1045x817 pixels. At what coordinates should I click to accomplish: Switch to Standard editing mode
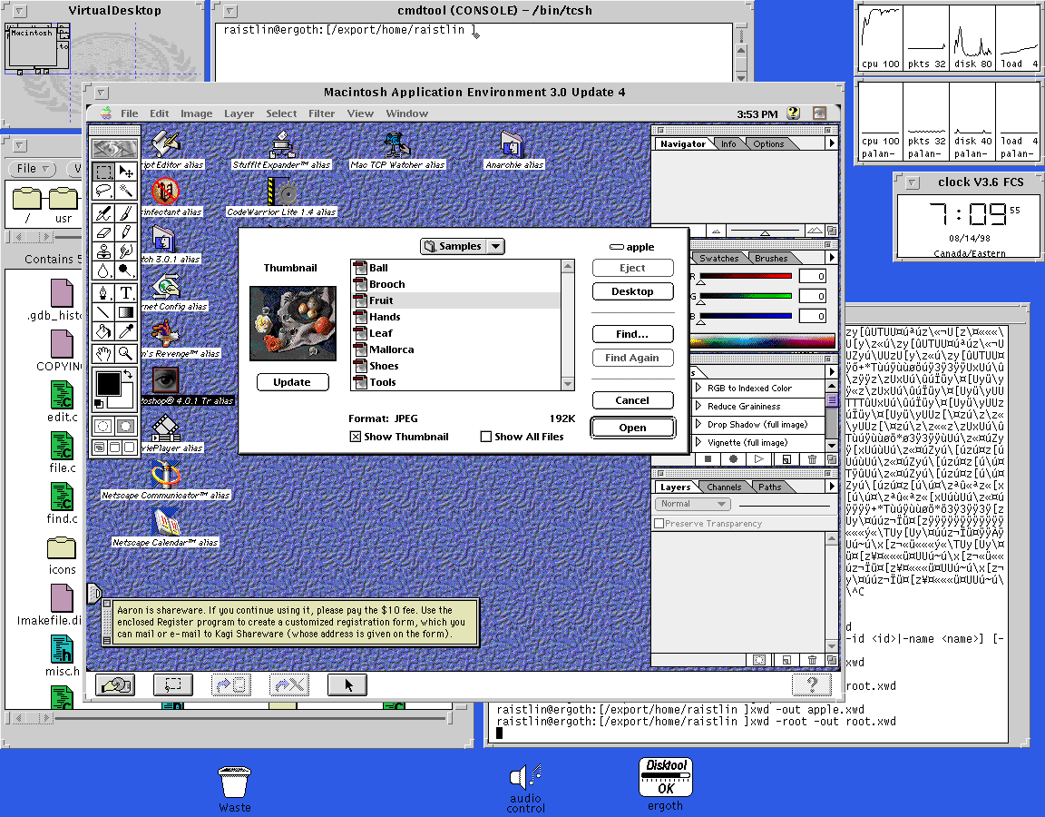(103, 426)
